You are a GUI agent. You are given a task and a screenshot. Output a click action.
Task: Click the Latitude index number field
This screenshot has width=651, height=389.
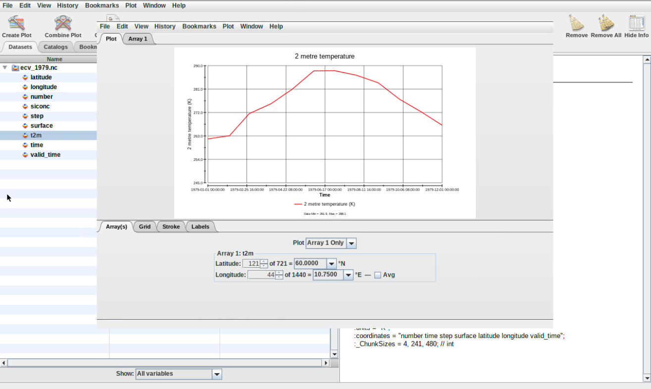click(251, 264)
